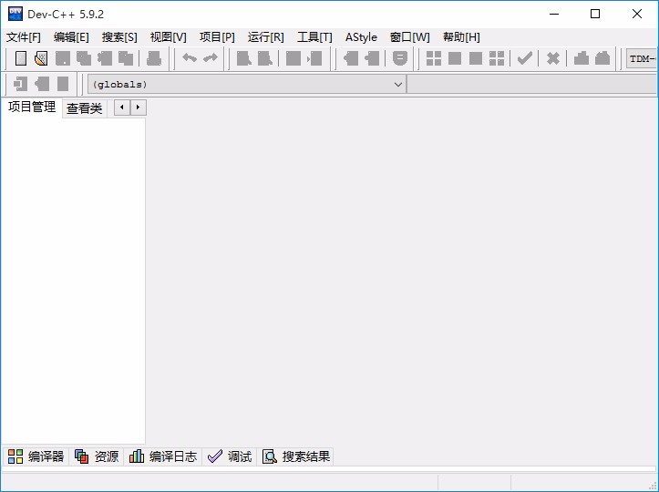Open the 搜索[S] menu
659x492 pixels.
click(119, 37)
